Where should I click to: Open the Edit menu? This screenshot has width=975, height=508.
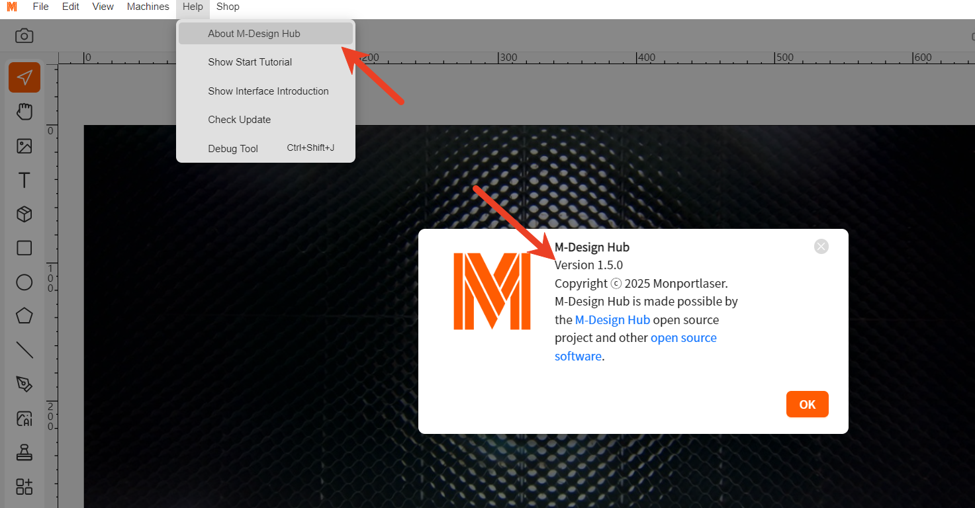(71, 7)
